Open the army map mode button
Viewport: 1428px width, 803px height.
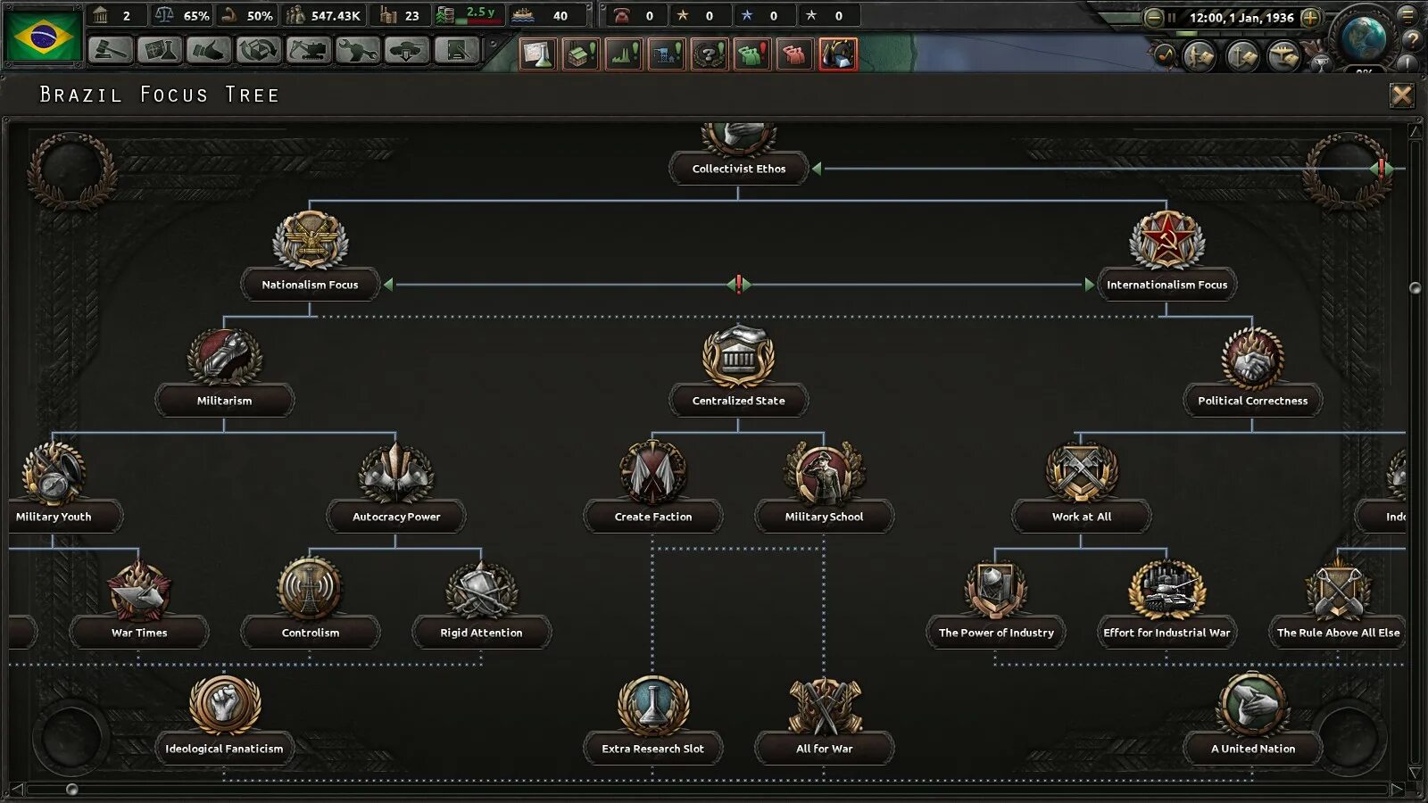pyautogui.click(x=1200, y=56)
